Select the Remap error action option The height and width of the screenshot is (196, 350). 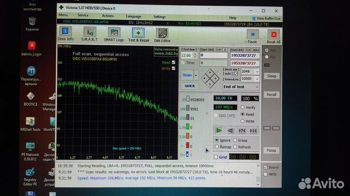point(217,147)
